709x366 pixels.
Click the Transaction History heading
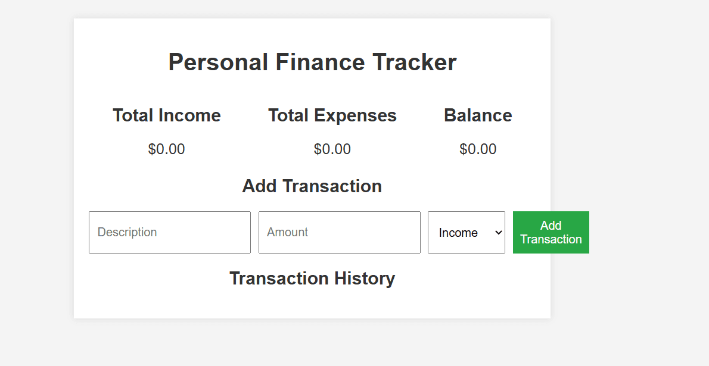(312, 279)
